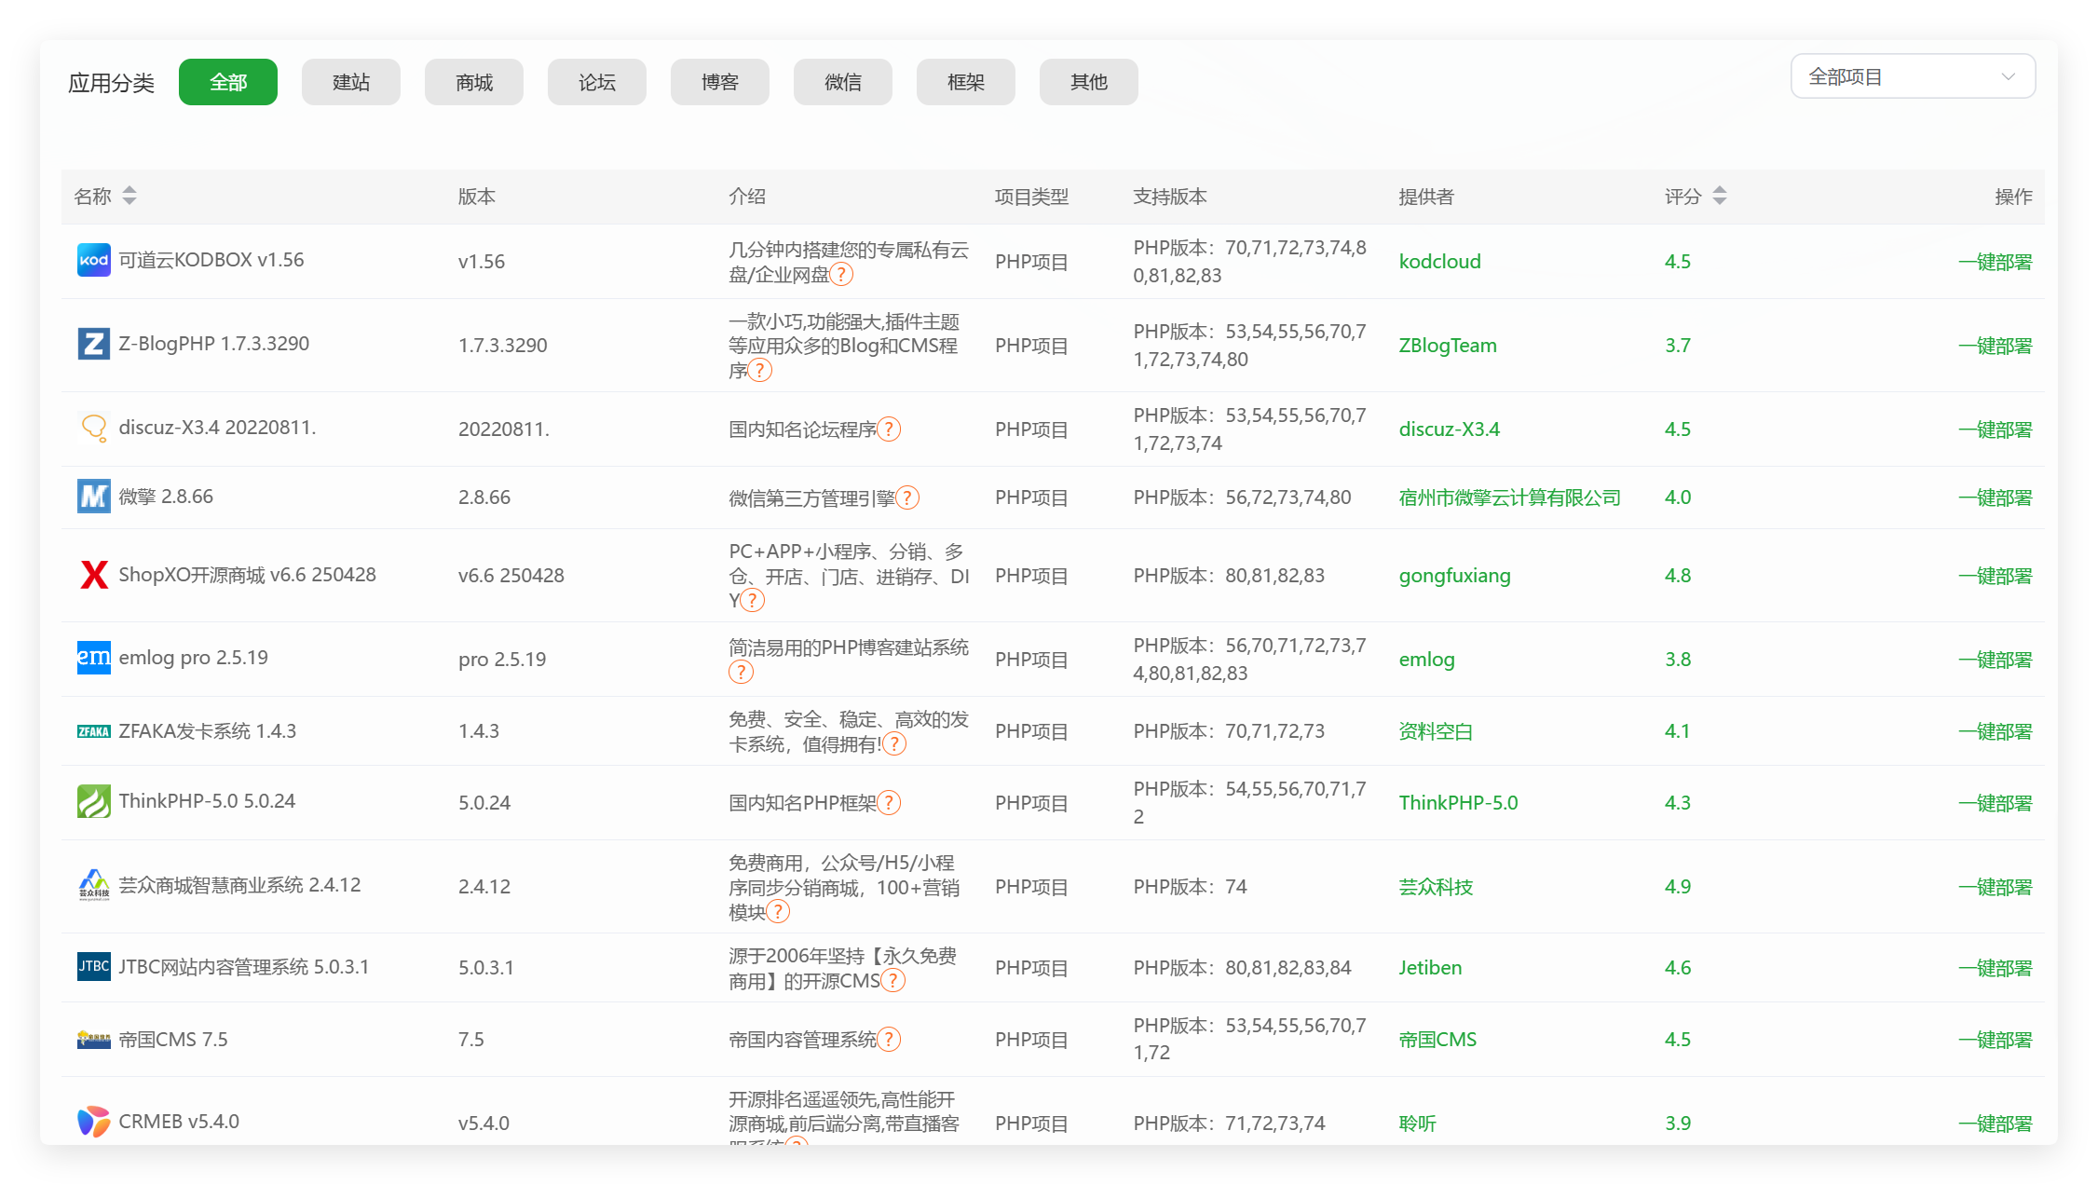The image size is (2098, 1185).
Task: Select the 微信 category tab
Action: tap(843, 82)
